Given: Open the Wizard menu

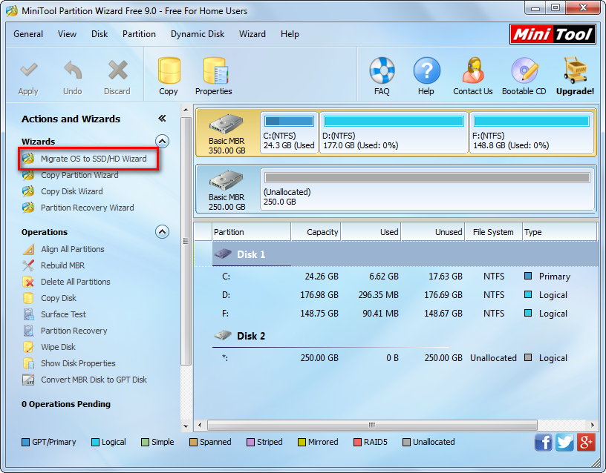Looking at the screenshot, I should [x=252, y=34].
